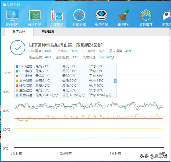171x162 pixels.
Task: Toggle 风扇转速 cyan legend swatch
Action: pos(17,95)
